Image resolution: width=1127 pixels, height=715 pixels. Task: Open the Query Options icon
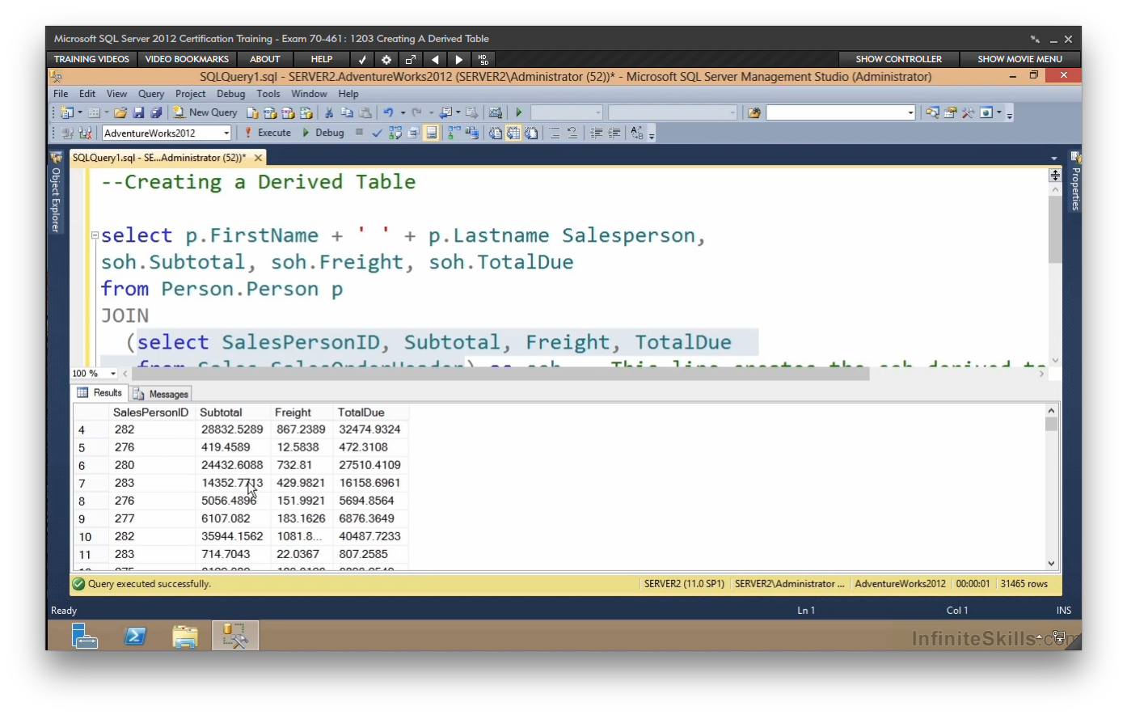tap(413, 133)
